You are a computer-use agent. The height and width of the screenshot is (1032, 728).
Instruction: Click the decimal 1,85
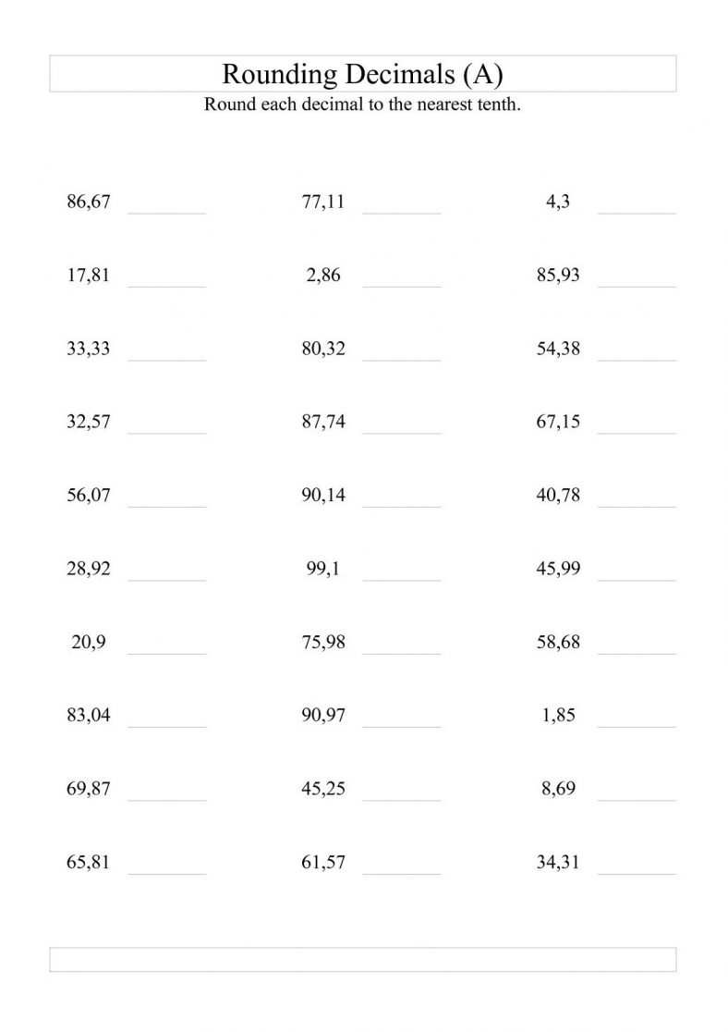click(558, 716)
